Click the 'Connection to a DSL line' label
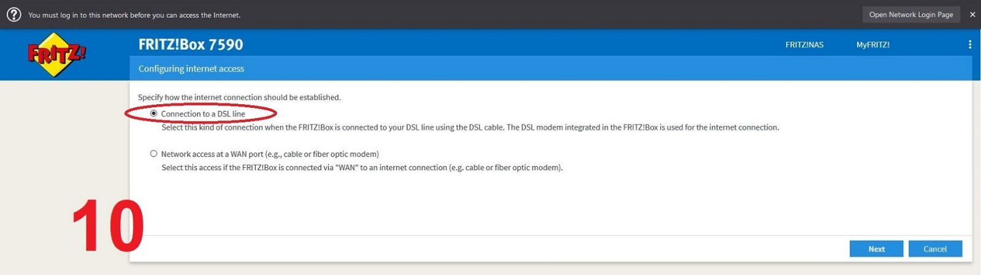The height and width of the screenshot is (275, 981). [x=203, y=114]
